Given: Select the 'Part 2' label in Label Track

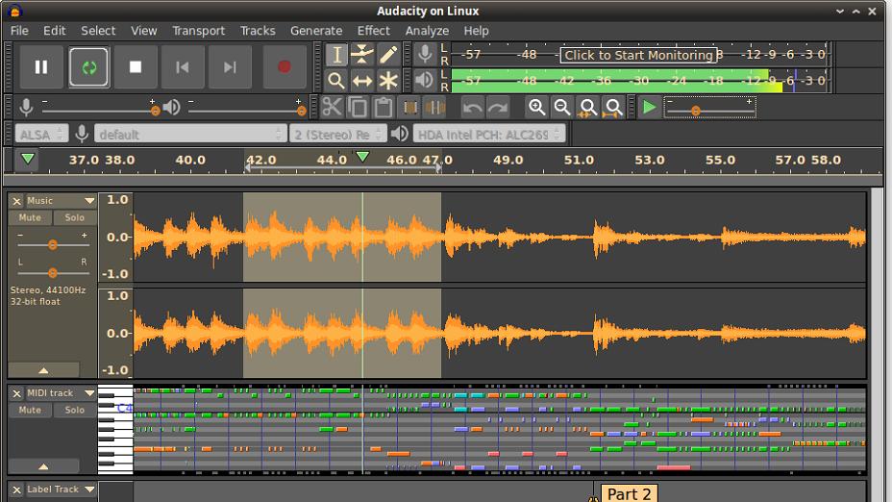Looking at the screenshot, I should (x=629, y=493).
